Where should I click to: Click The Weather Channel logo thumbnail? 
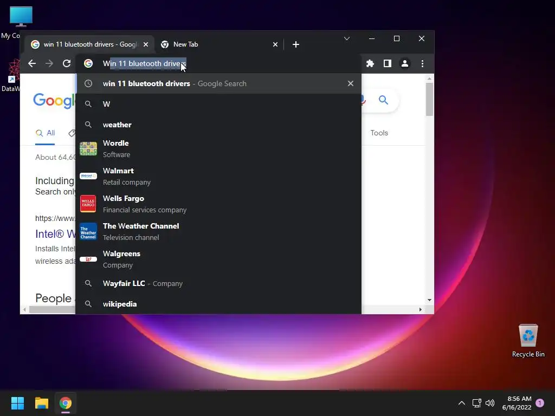88,231
